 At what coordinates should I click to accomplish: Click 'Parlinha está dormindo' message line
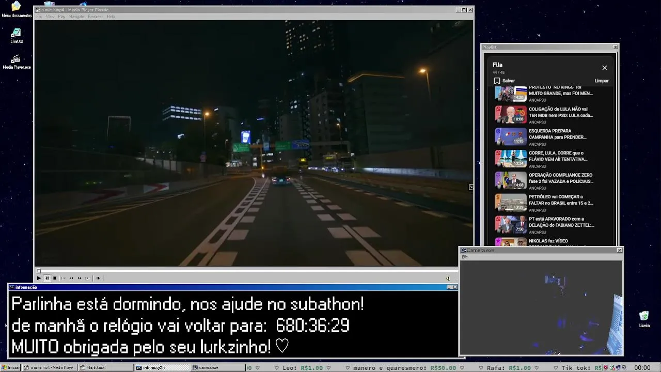[x=187, y=304]
